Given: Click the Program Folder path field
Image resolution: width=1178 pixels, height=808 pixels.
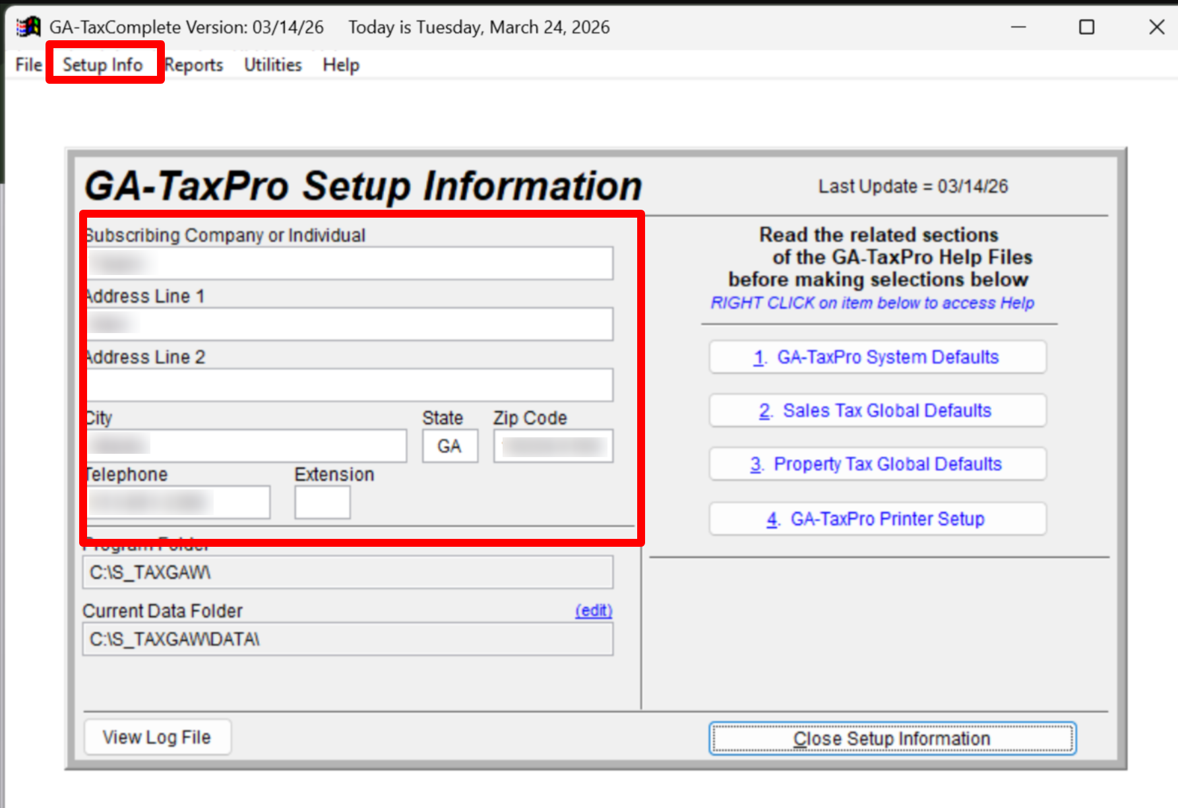Looking at the screenshot, I should coord(348,572).
